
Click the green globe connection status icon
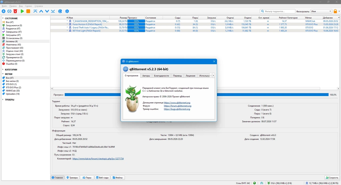(x=255, y=183)
